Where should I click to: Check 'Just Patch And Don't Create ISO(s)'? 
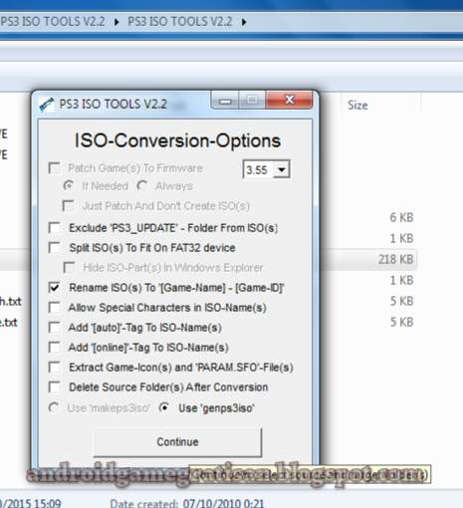(x=68, y=206)
